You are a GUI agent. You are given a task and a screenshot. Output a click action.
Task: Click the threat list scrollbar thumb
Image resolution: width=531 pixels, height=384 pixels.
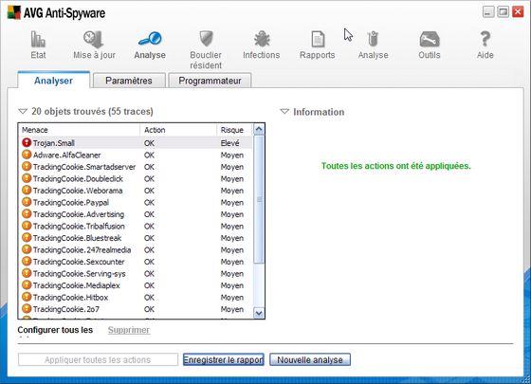click(x=259, y=199)
